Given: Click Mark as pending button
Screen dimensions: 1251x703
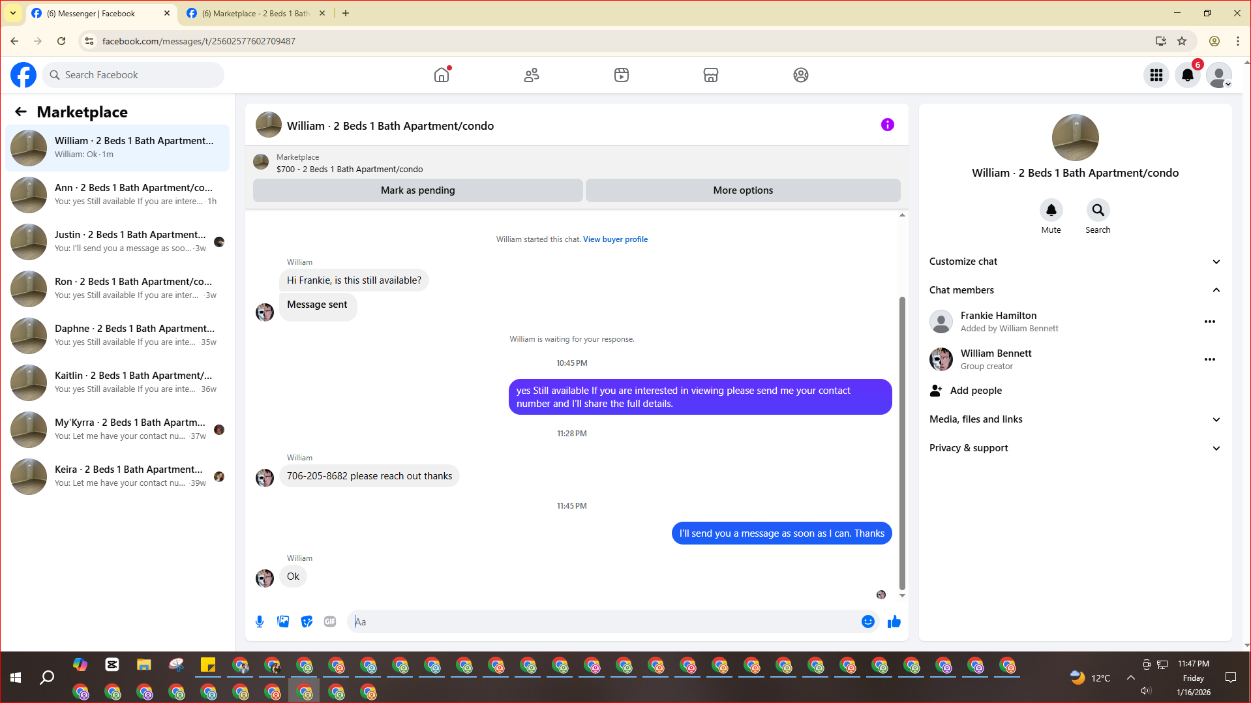Looking at the screenshot, I should 417,190.
